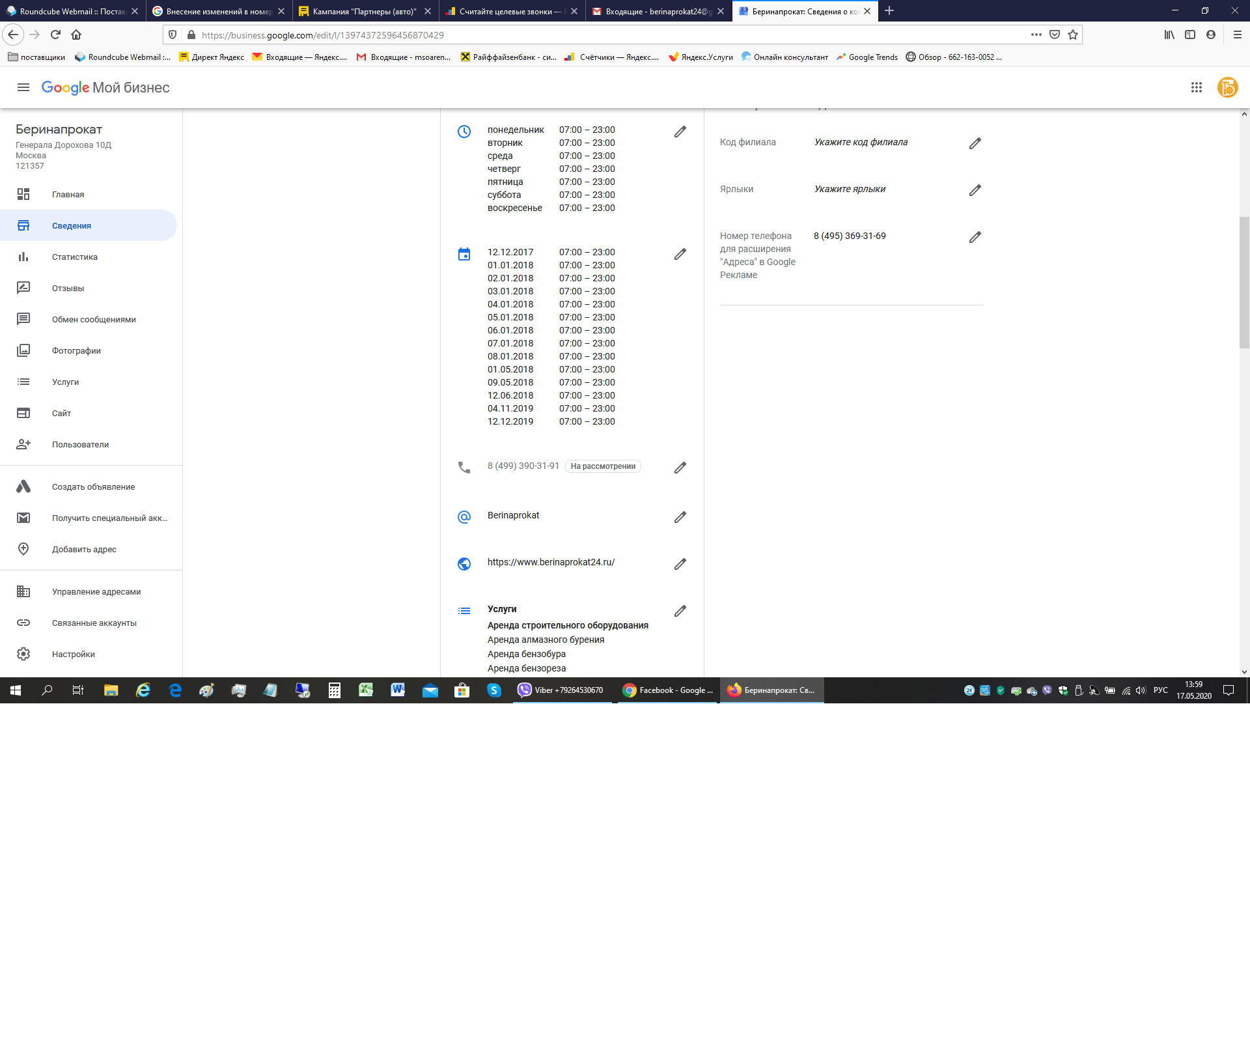The height and width of the screenshot is (1042, 1250).
Task: Edit the Ярлыки field
Action: [975, 190]
